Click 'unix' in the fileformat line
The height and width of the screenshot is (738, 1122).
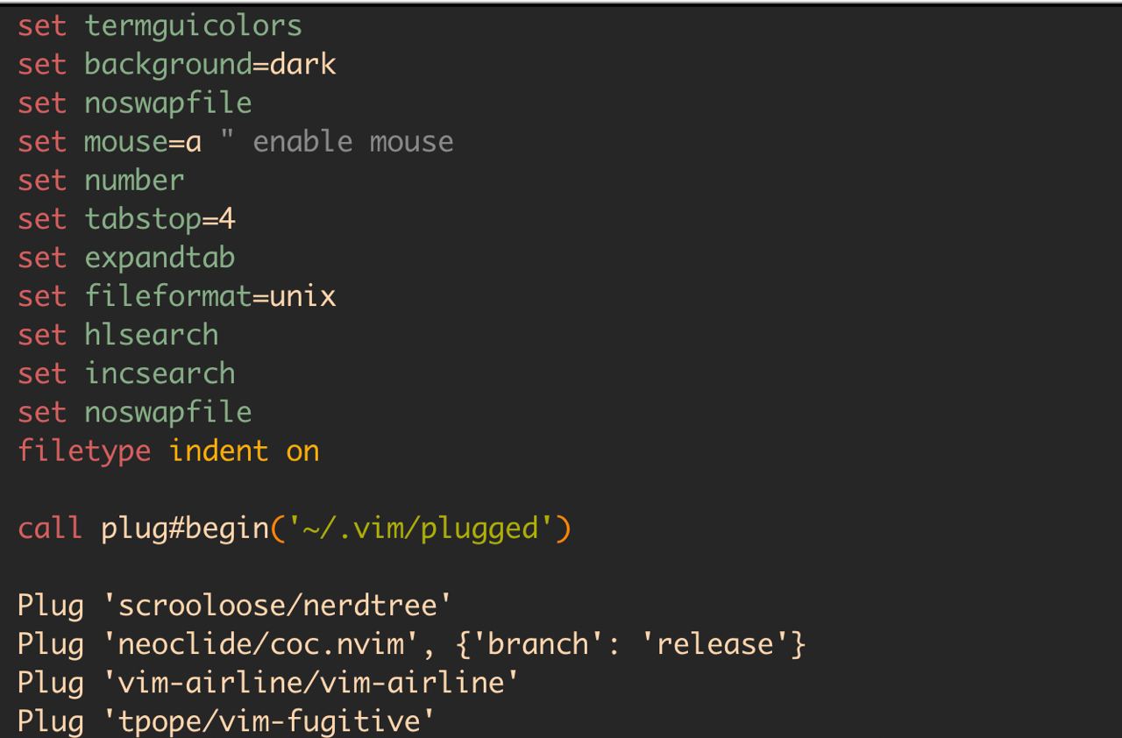point(302,296)
